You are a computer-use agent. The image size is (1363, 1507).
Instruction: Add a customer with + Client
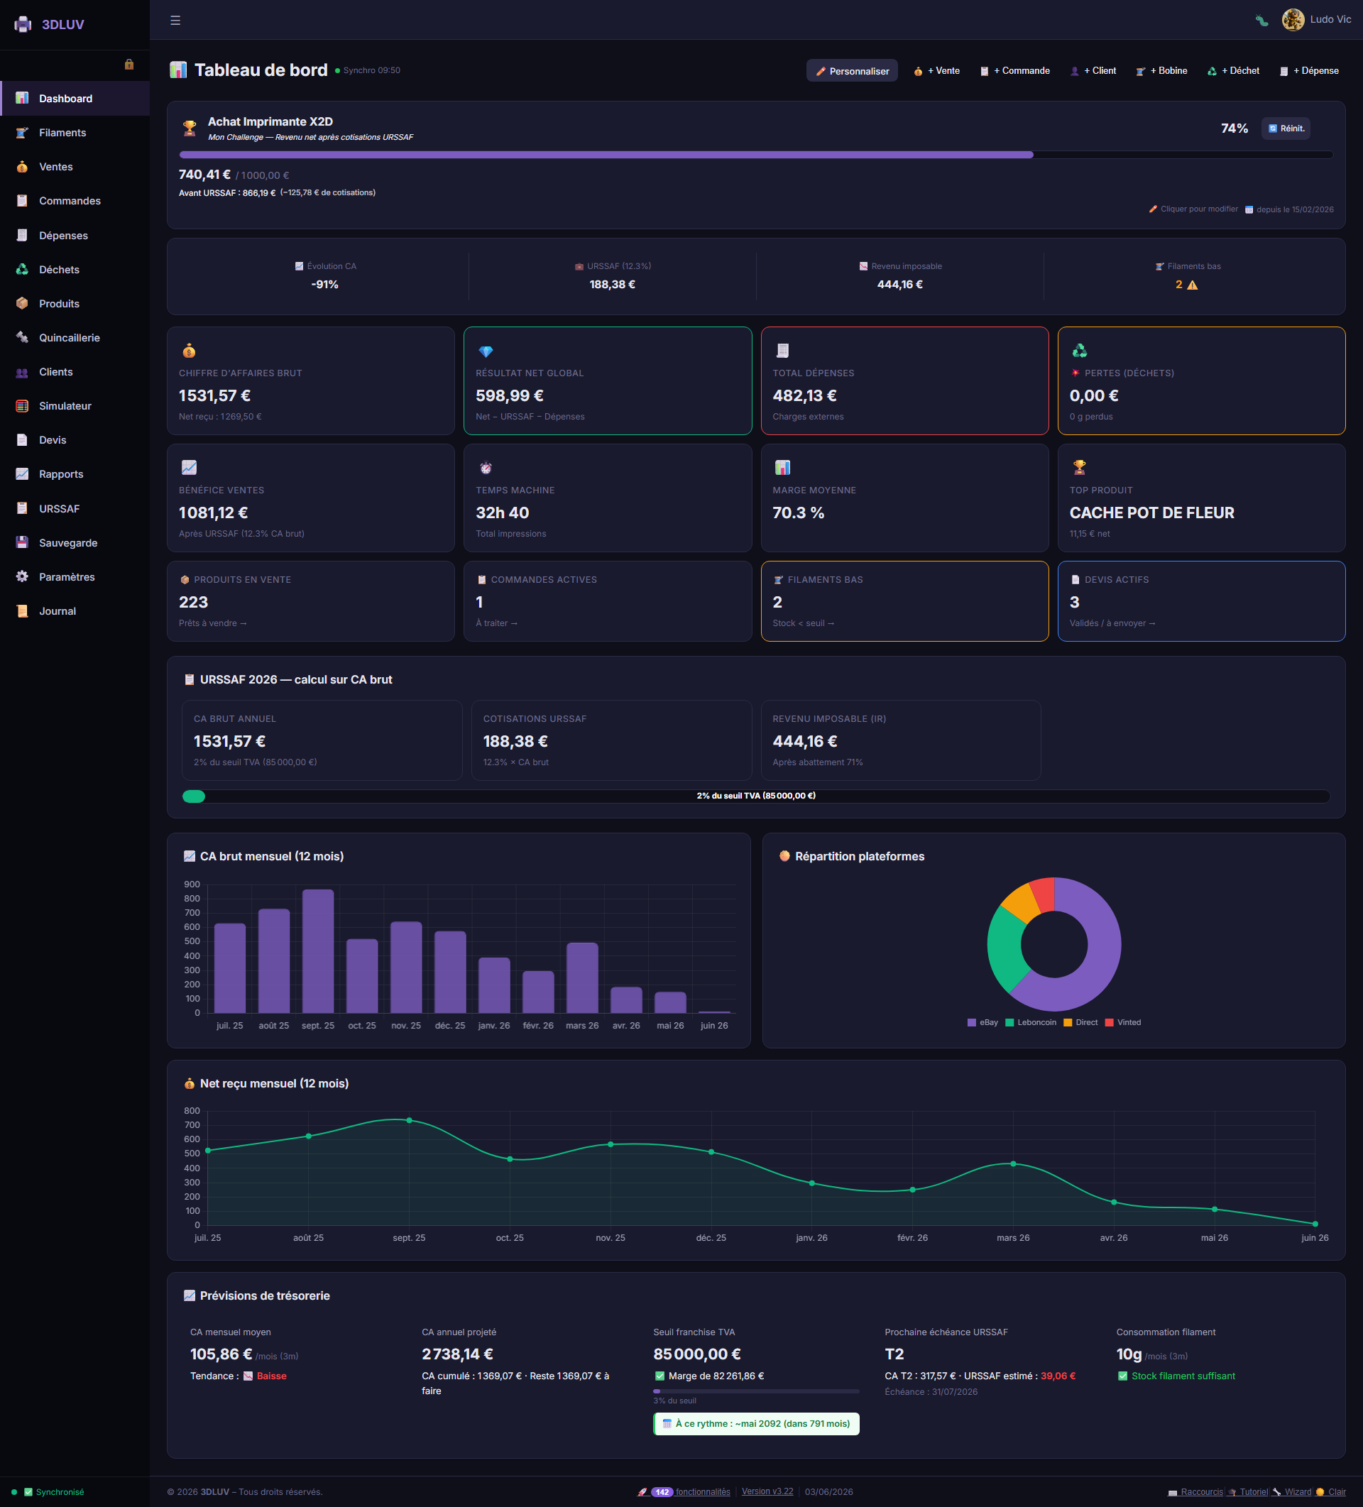pyautogui.click(x=1093, y=71)
